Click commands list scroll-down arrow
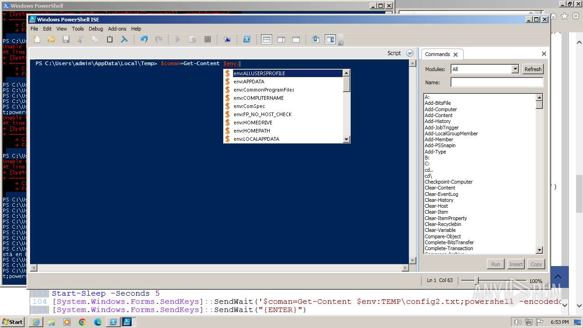This screenshot has width=583, height=328. tap(539, 250)
